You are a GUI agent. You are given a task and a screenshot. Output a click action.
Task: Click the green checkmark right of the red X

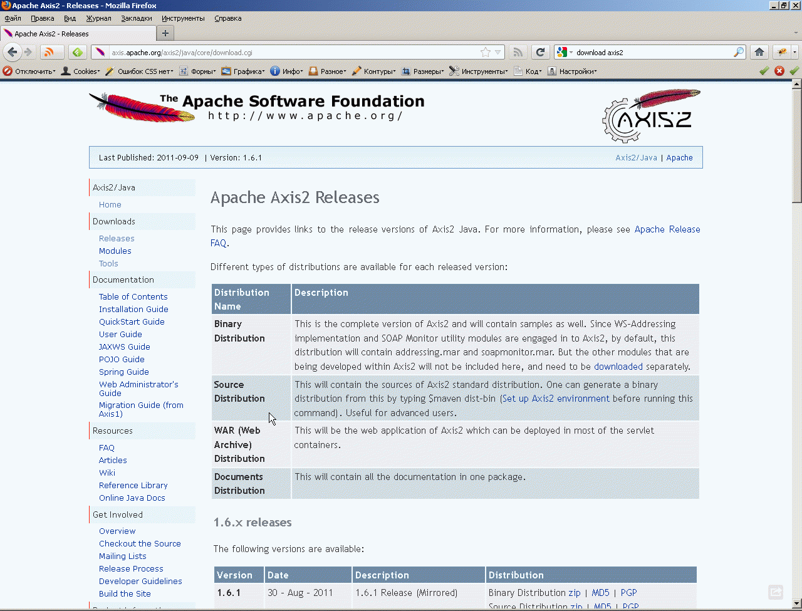[794, 71]
